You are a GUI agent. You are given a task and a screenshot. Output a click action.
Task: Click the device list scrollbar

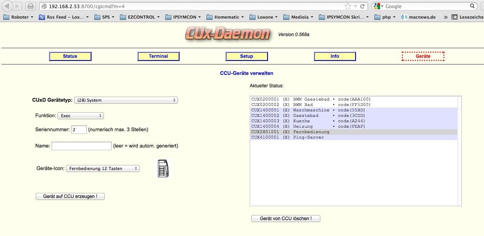[460, 151]
